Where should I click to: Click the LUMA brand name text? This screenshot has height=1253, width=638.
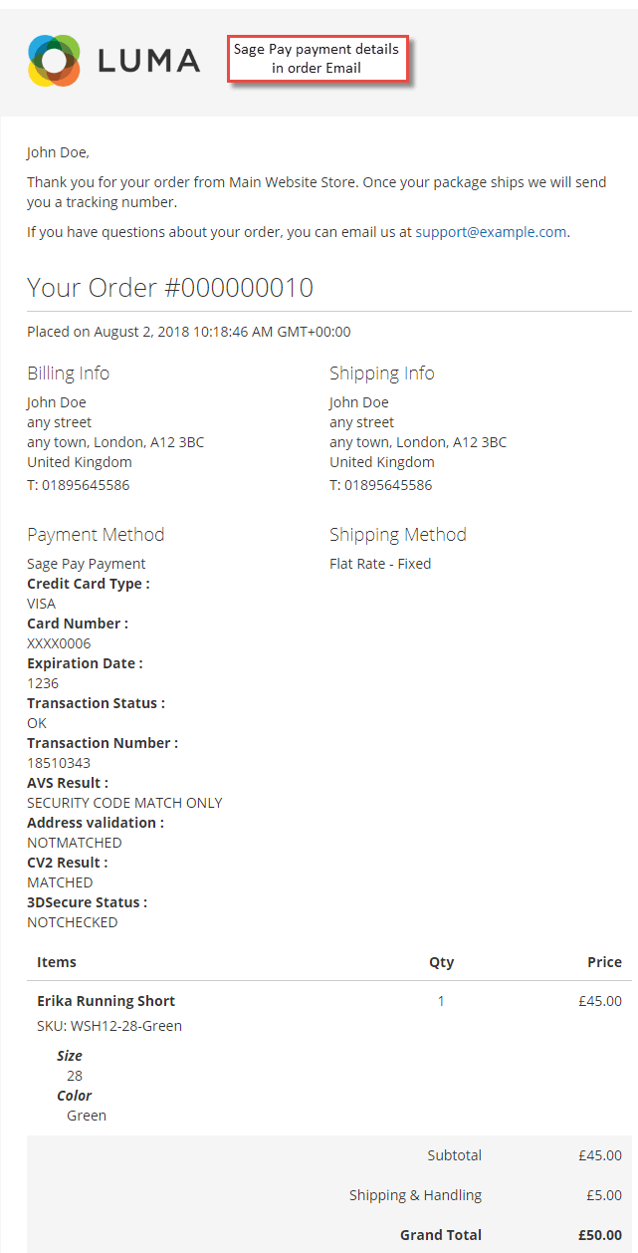pyautogui.click(x=149, y=61)
